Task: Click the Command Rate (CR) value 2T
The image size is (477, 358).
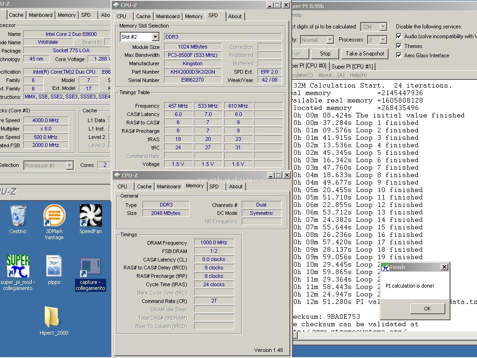Action: [214, 301]
